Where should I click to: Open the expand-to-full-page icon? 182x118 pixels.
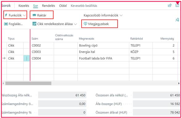[x=177, y=5]
